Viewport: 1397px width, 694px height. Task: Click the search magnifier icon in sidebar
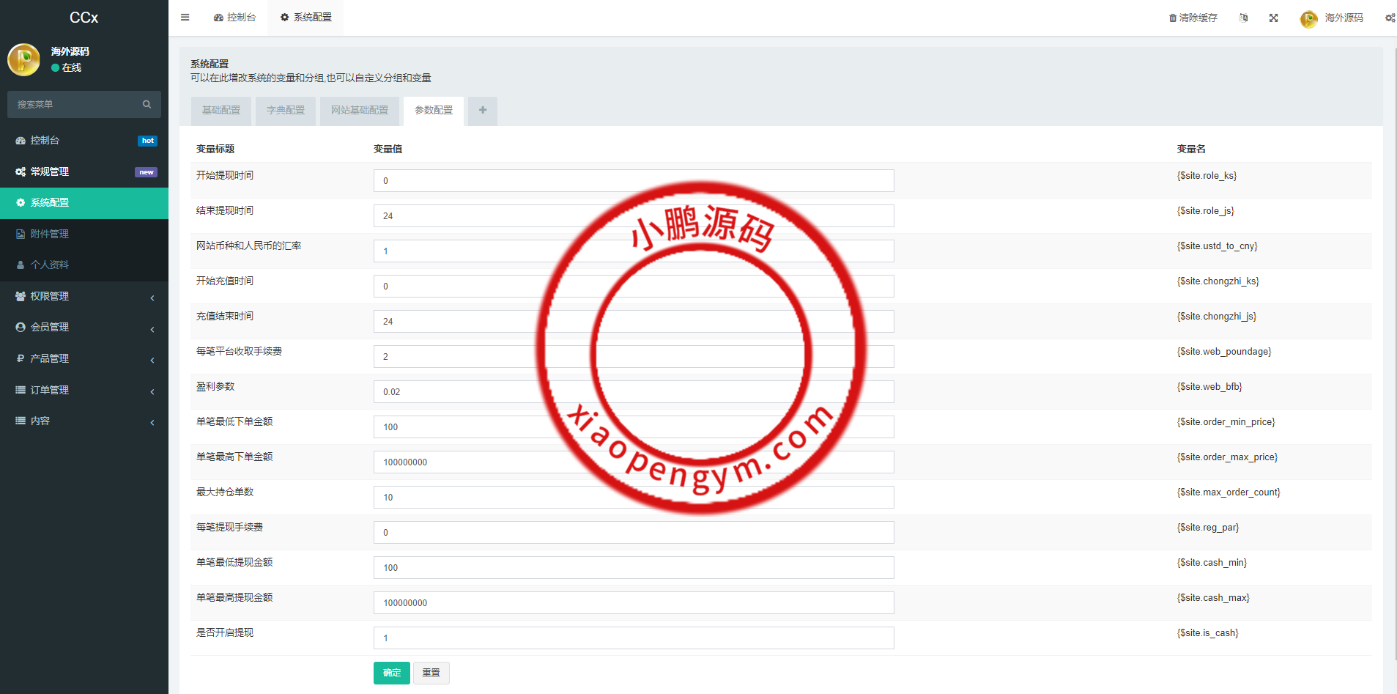click(147, 104)
